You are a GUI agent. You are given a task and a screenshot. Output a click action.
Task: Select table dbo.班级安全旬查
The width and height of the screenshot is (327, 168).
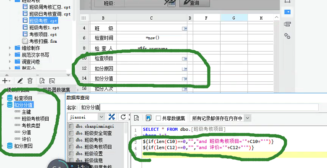point(94,133)
